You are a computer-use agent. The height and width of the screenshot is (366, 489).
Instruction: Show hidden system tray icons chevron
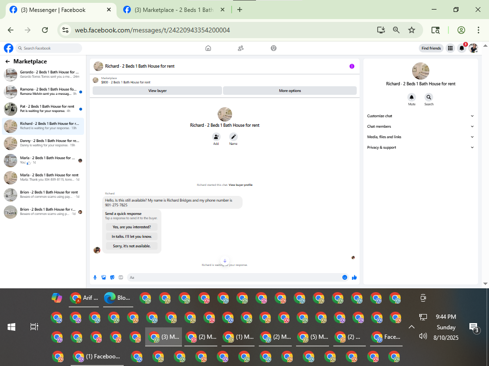click(412, 327)
